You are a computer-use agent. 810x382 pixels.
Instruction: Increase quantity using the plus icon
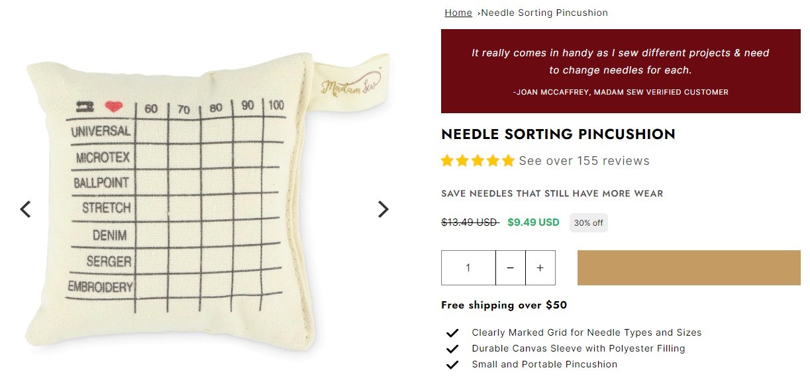point(540,267)
